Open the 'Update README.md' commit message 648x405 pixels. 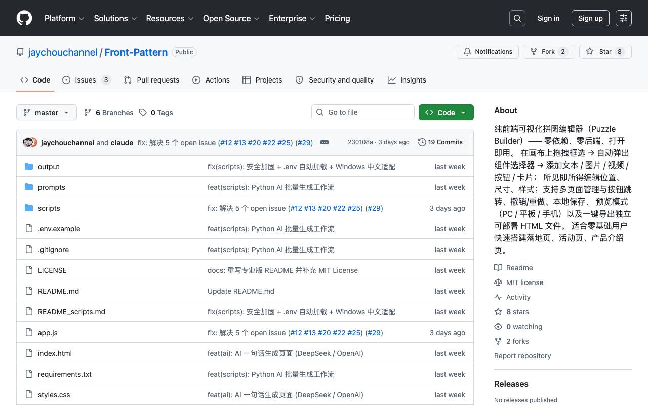(241, 291)
